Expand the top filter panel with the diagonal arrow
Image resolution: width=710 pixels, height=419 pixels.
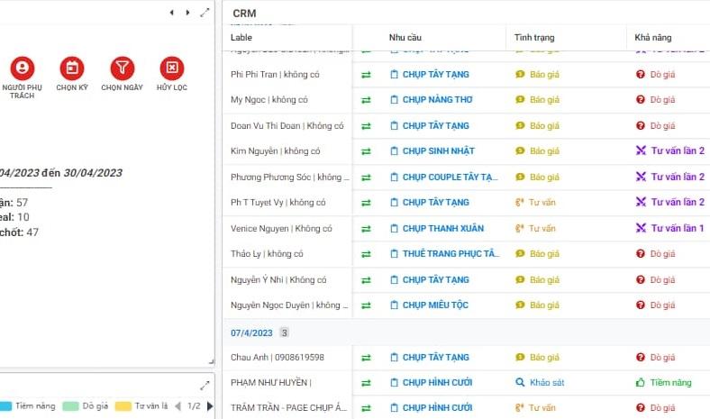[x=205, y=13]
